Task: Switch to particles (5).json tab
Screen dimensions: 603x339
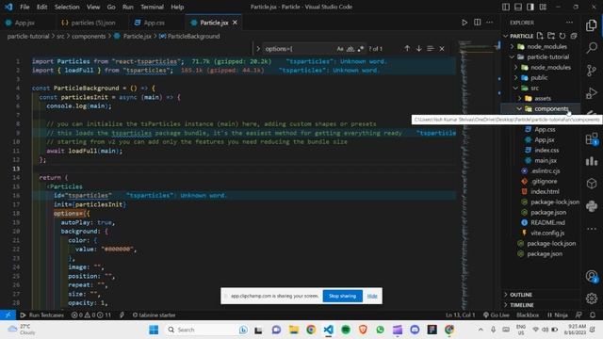Action: (93, 23)
